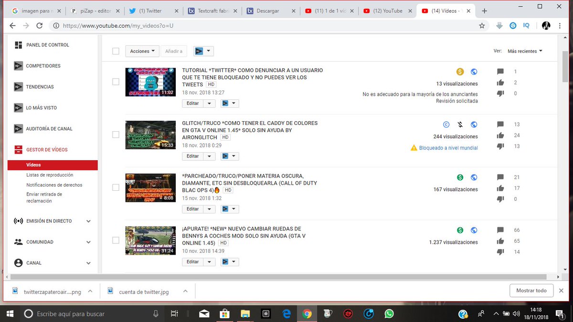
Task: Click the dislikes thumb icon of the Black Ops 4 video
Action: (x=500, y=199)
